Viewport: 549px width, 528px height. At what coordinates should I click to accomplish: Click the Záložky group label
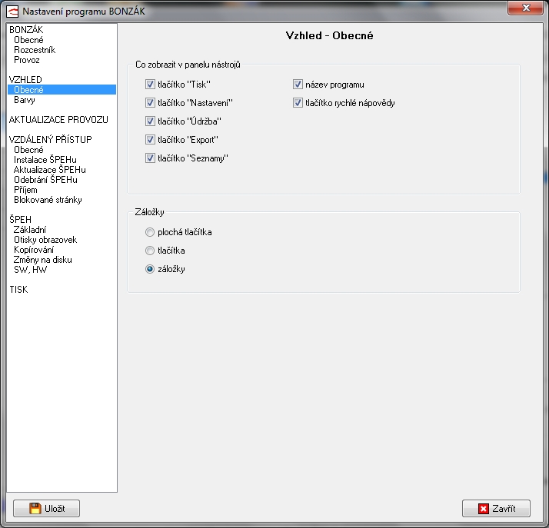coord(149,212)
